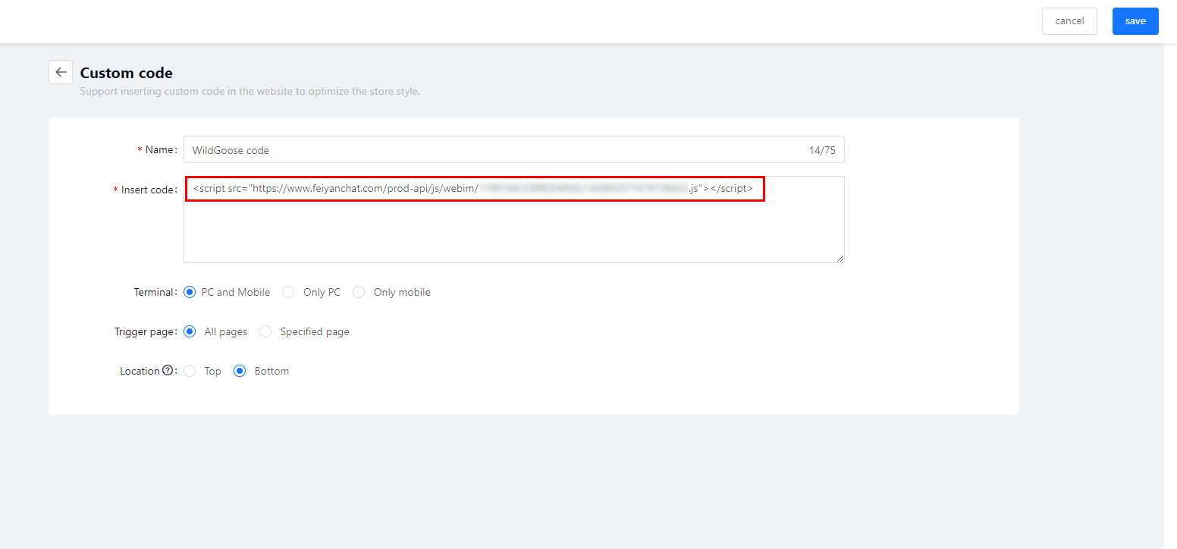Click the Name field label
This screenshot has height=549, width=1177.
pyautogui.click(x=159, y=149)
